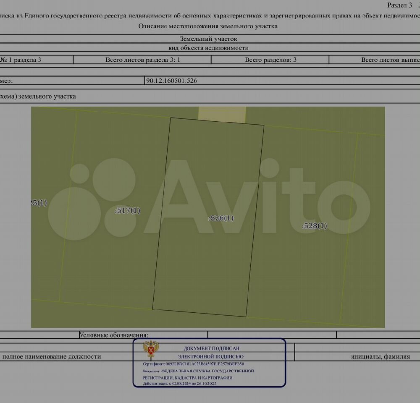Click 'Описание местоположения земельного участка' title

208,26
